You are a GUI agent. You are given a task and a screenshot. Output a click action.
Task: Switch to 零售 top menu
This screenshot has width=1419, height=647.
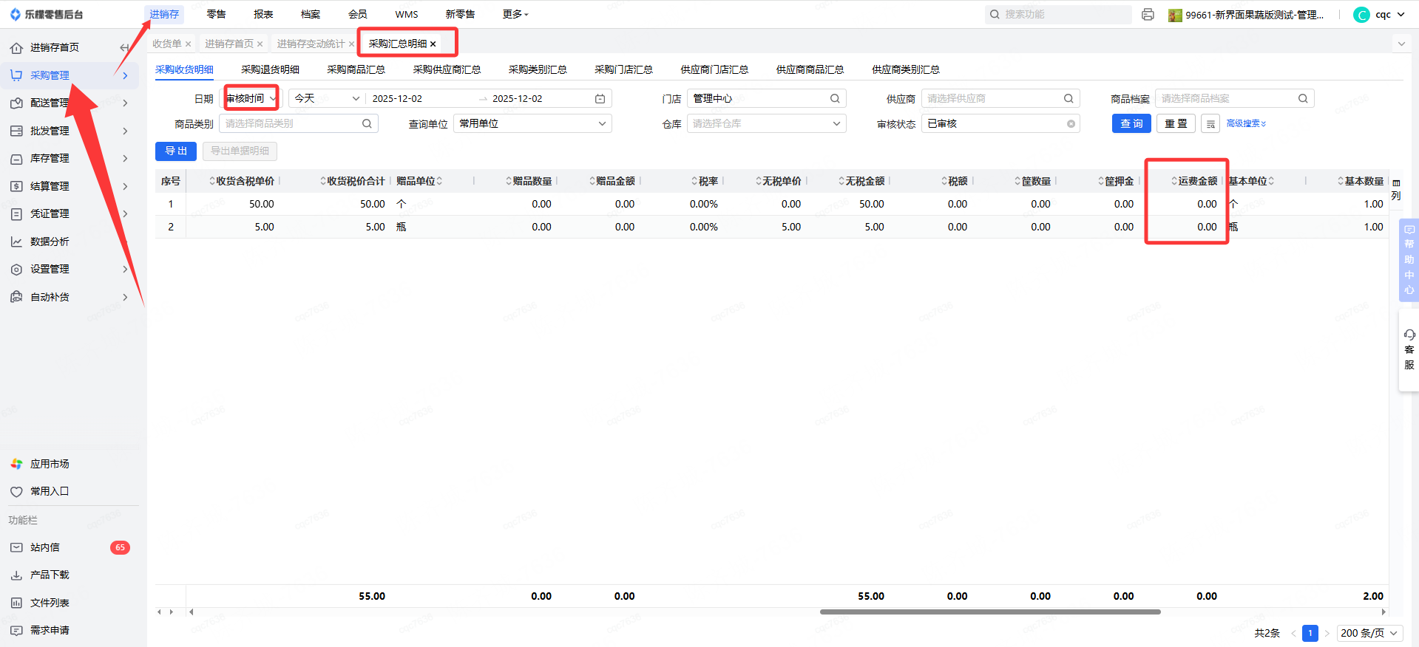point(216,14)
